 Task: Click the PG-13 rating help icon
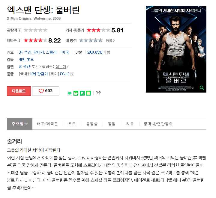pyautogui.click(x=72, y=74)
